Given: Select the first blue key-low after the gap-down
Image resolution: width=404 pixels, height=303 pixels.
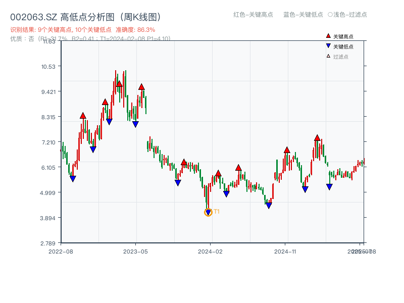Looking at the screenshot, I should click(x=178, y=183).
